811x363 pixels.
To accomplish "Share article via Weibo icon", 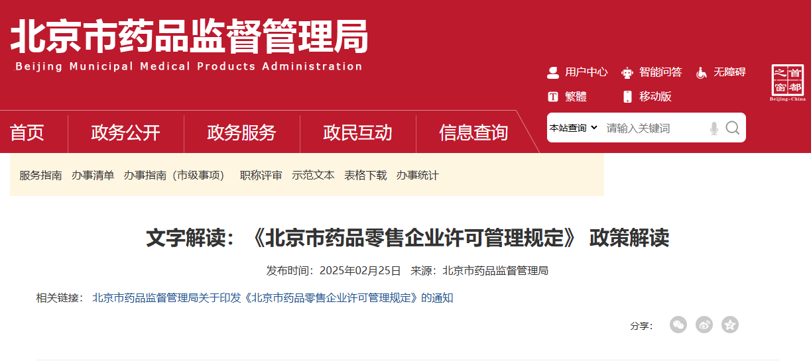I will coord(704,325).
